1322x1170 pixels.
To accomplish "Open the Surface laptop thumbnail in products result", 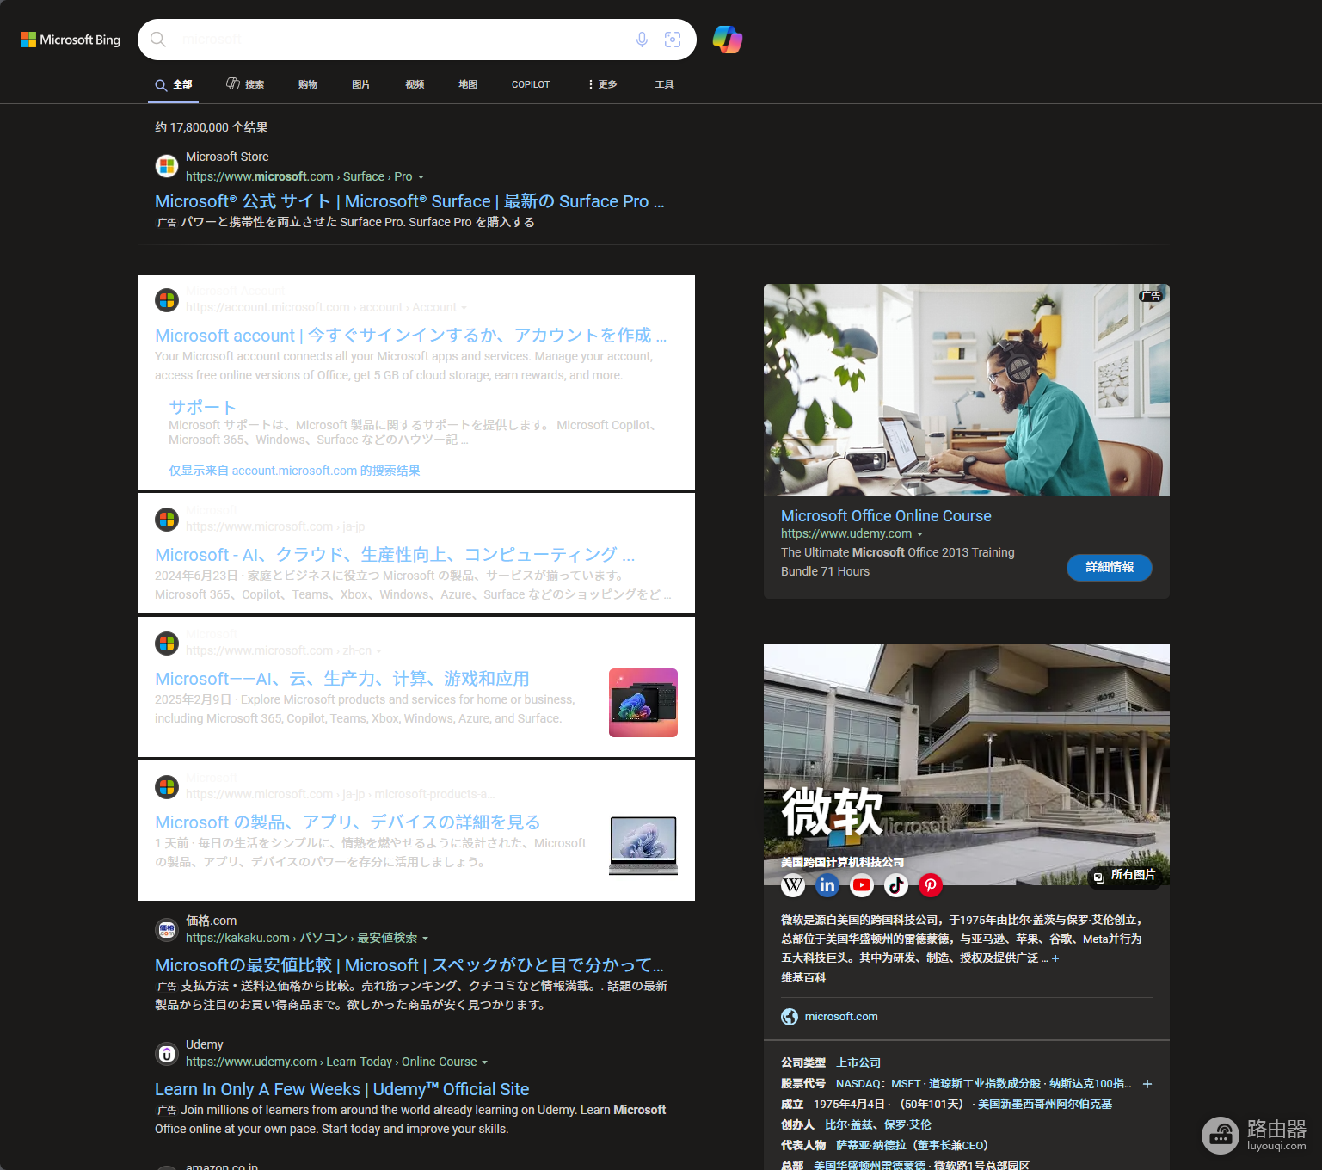I will 643,846.
